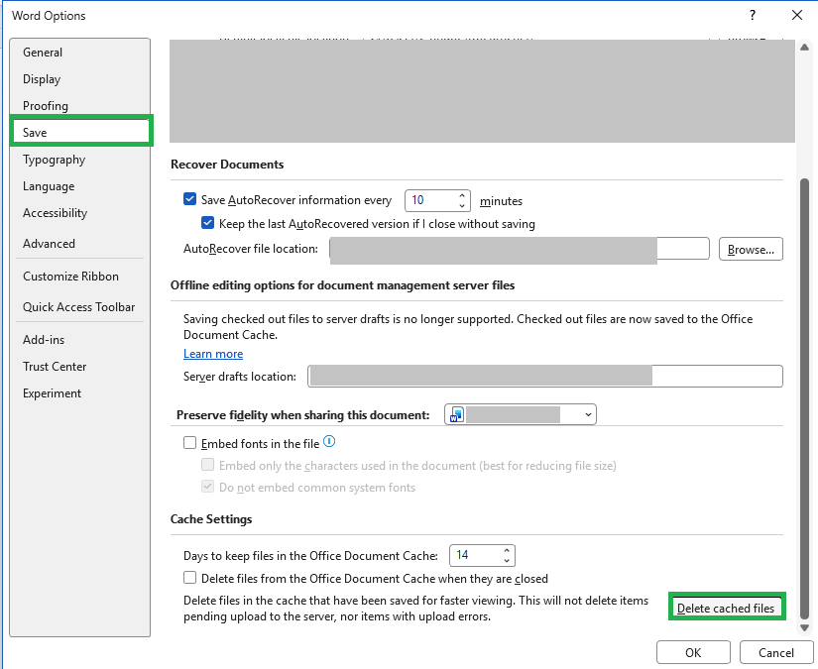
Task: Decrease cache days with down arrow
Action: 507,561
